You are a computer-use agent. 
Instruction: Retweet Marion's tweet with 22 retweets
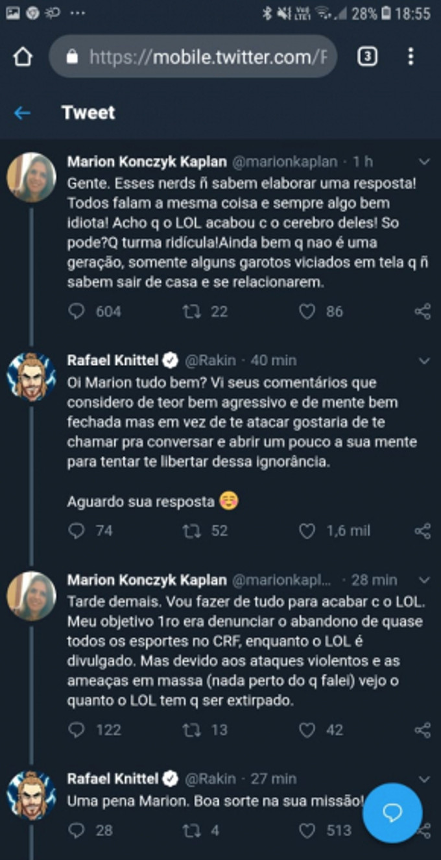[191, 312]
